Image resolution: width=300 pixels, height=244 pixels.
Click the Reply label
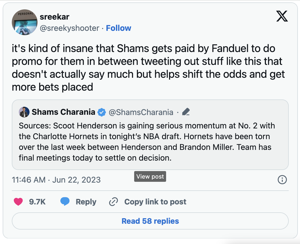pos(86,202)
